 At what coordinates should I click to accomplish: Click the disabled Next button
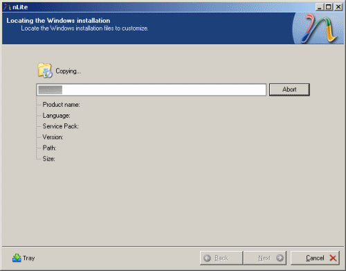264,258
